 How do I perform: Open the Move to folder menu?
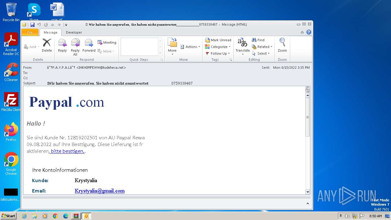(172, 47)
